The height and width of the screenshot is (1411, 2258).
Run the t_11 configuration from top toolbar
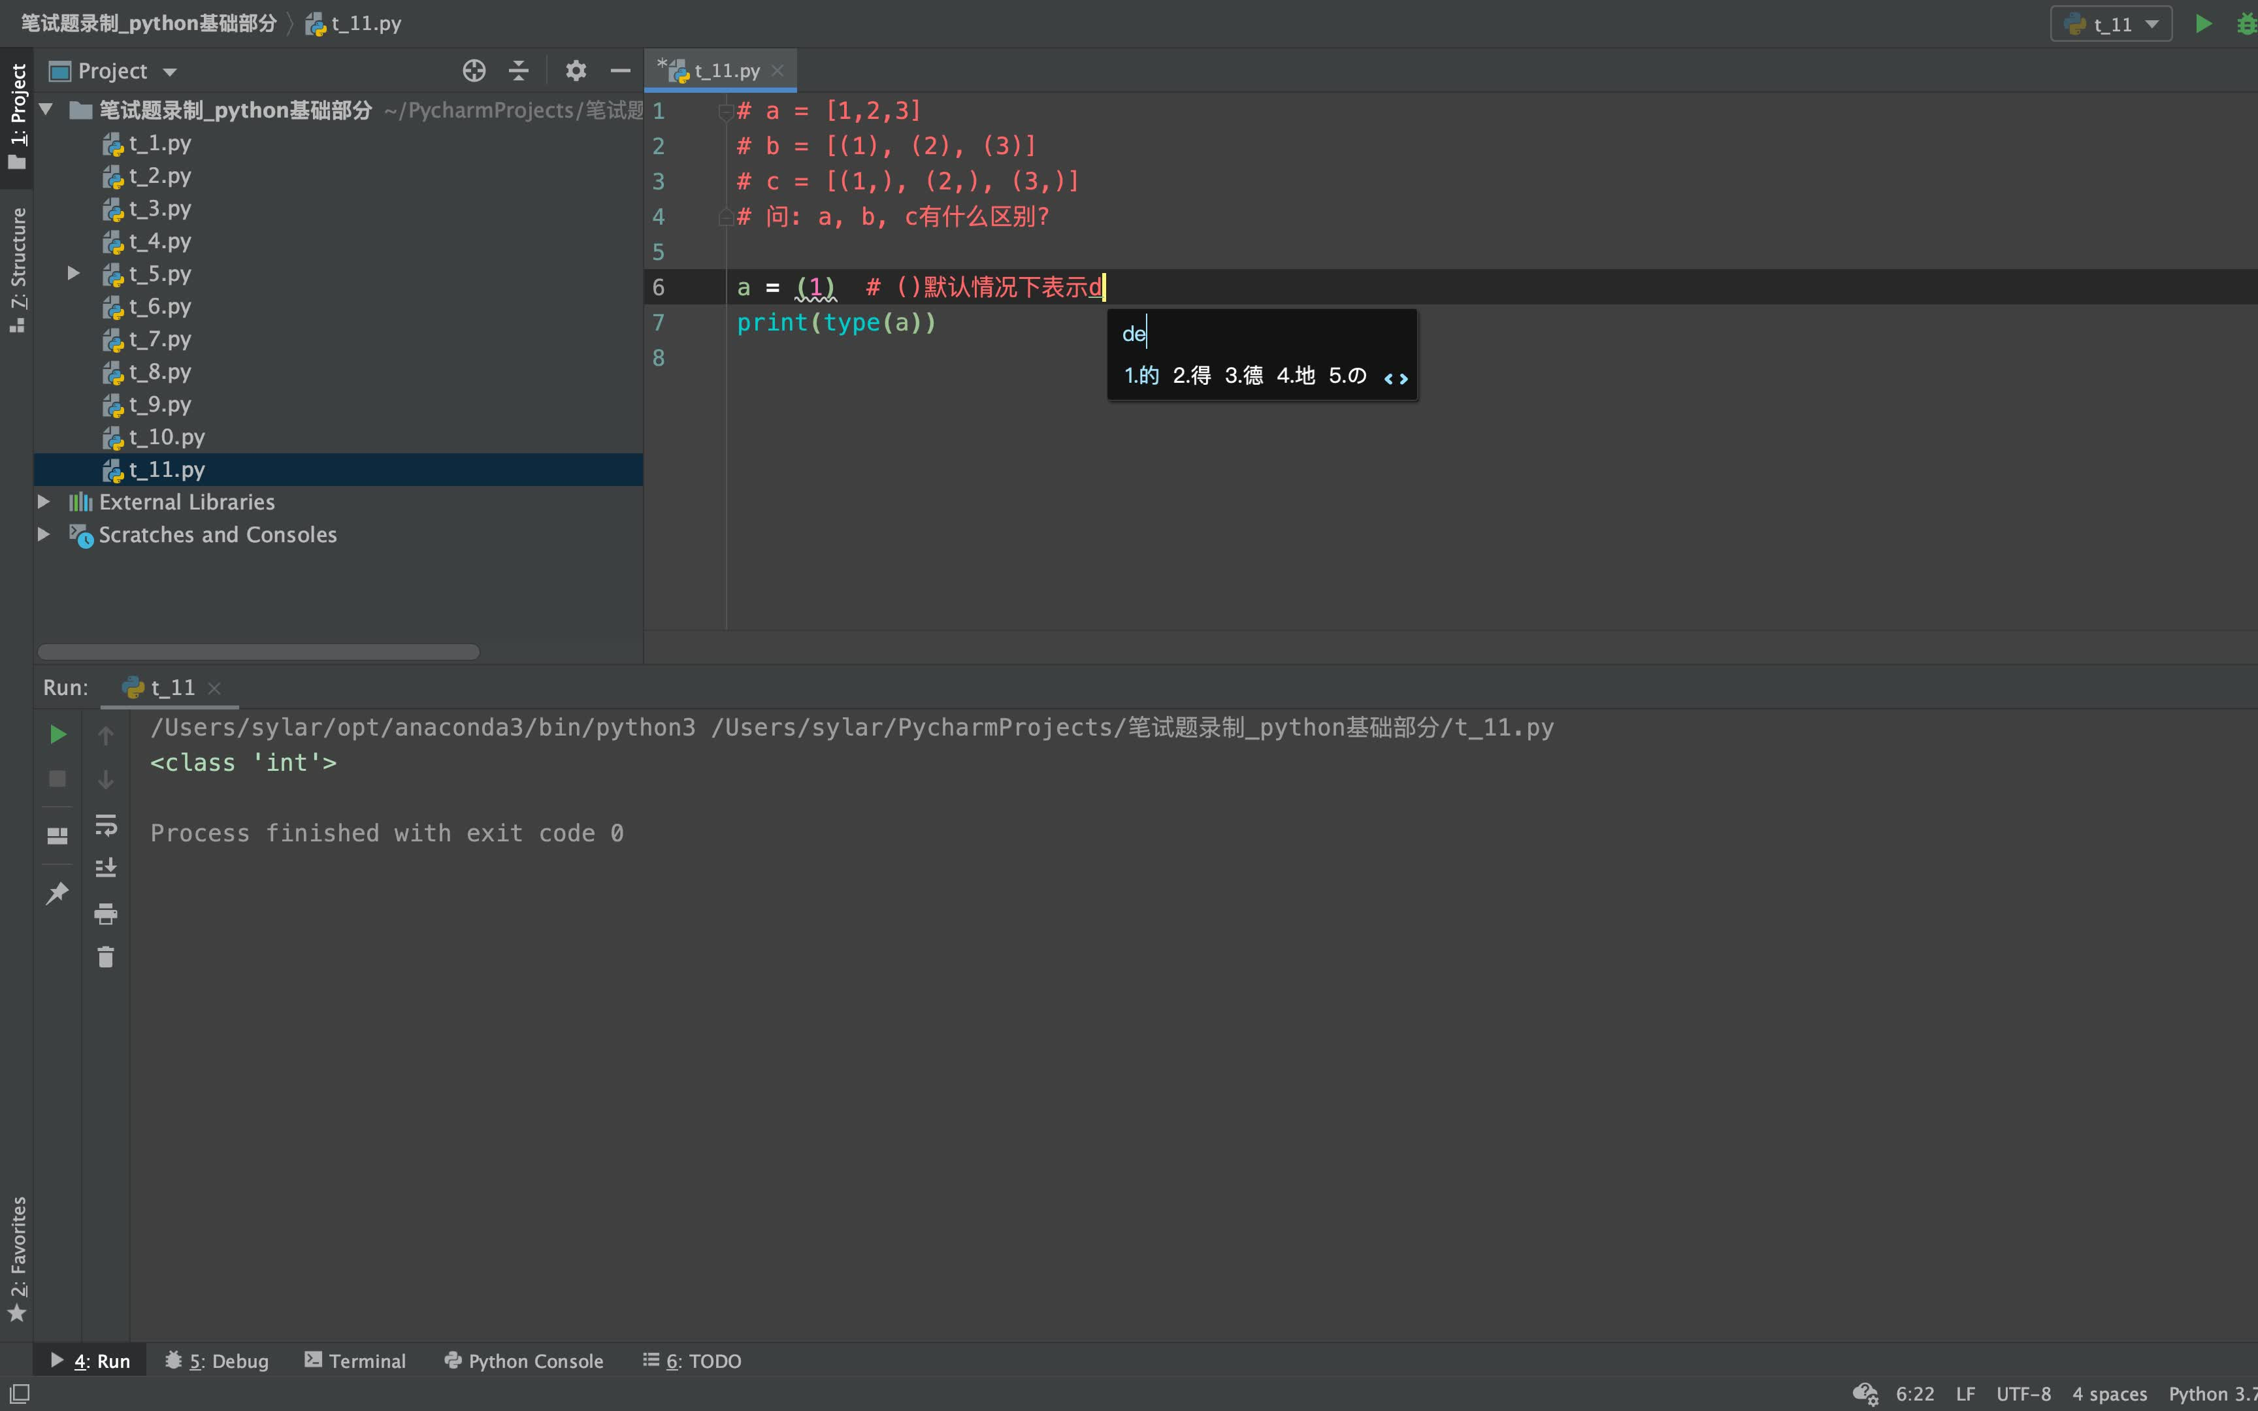(x=2203, y=24)
